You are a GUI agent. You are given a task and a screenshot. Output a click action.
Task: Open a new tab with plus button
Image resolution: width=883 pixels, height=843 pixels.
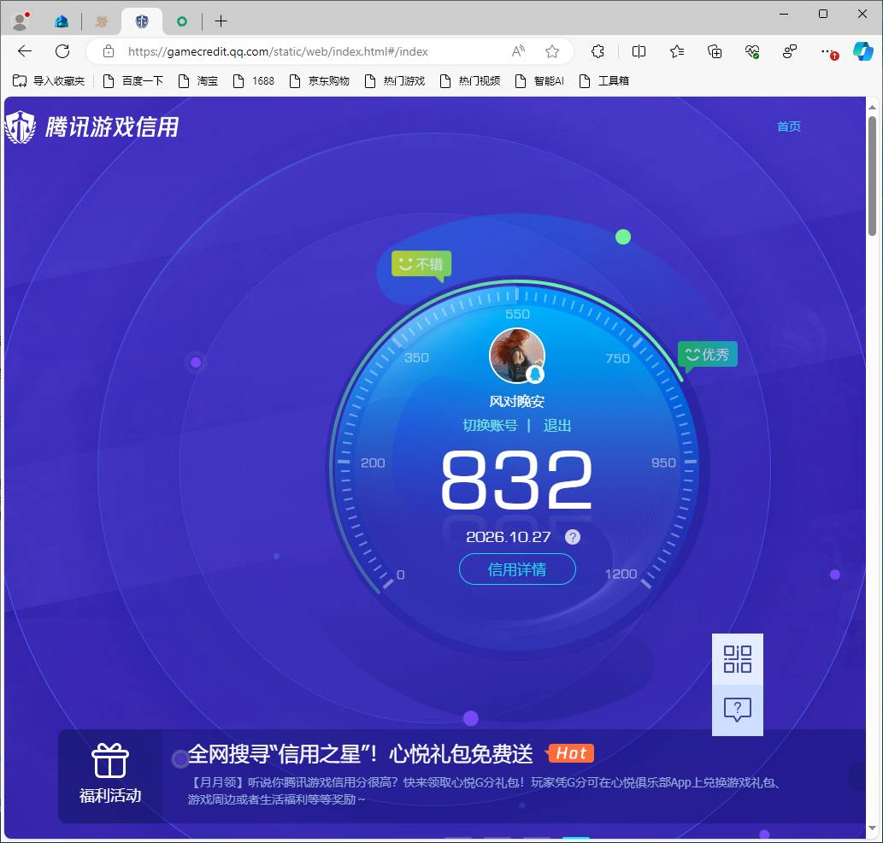coord(221,21)
